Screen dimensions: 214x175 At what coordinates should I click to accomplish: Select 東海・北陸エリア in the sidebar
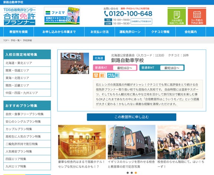click(27, 78)
